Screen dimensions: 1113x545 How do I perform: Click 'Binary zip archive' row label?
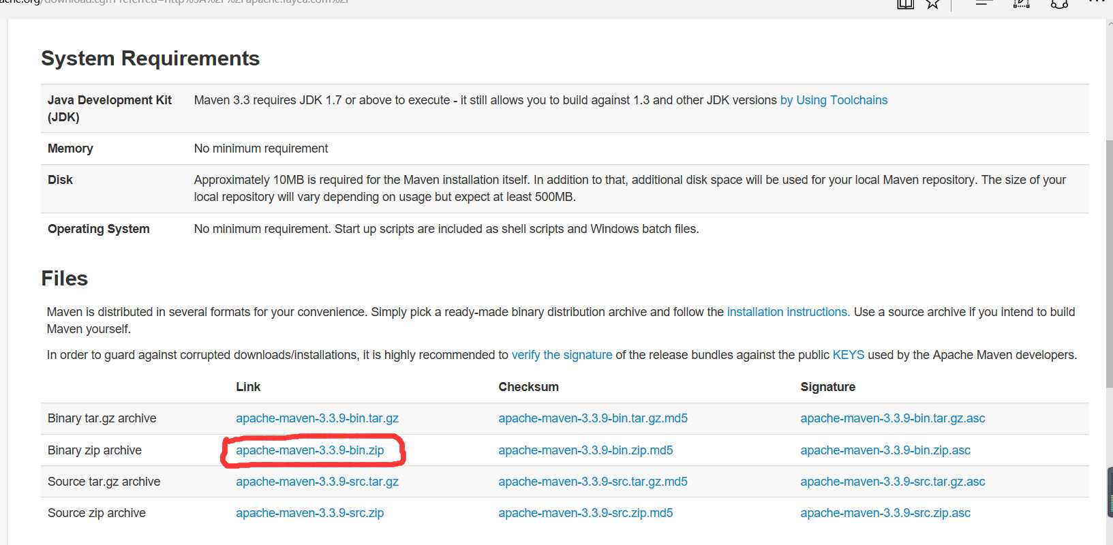tap(95, 450)
